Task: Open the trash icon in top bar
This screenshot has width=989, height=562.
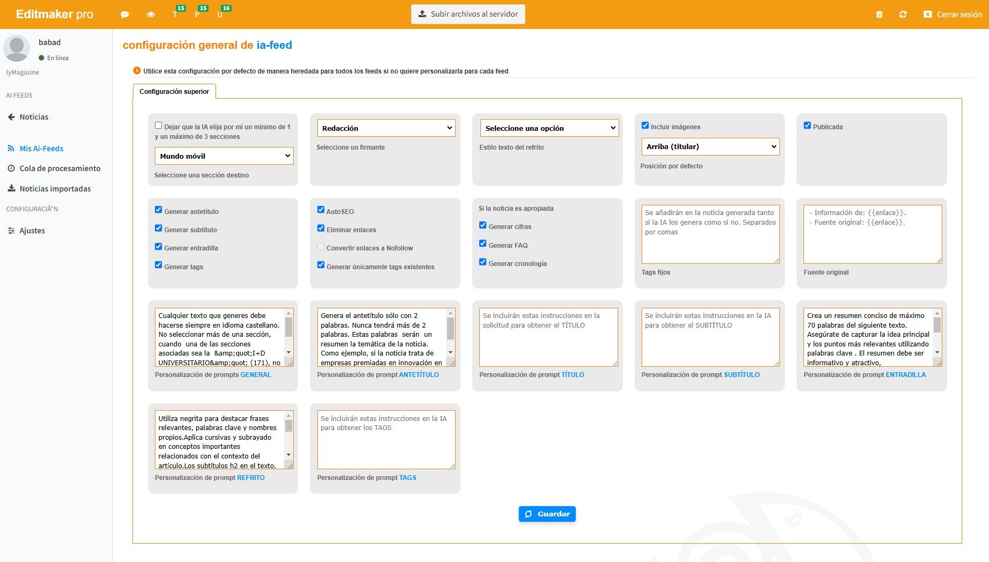Action: click(879, 14)
